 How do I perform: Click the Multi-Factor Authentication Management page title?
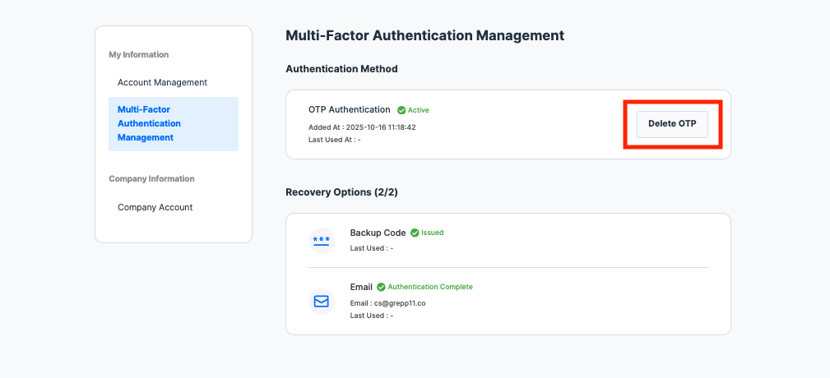click(424, 35)
